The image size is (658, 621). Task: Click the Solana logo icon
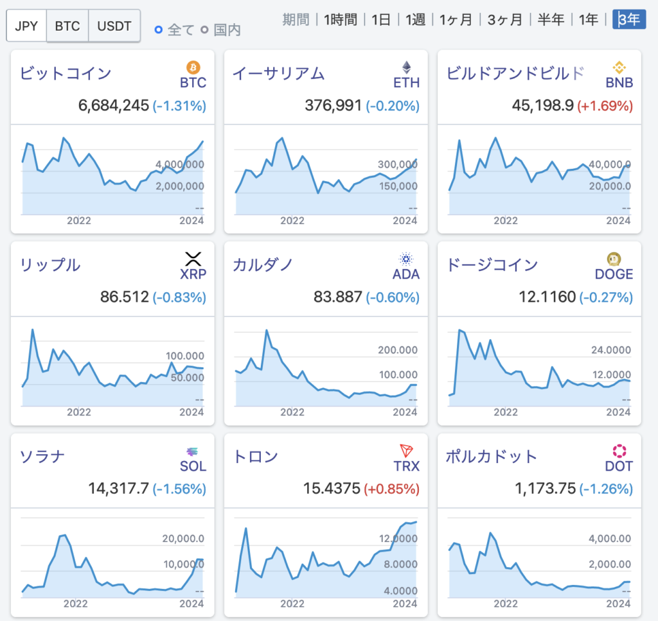(193, 451)
